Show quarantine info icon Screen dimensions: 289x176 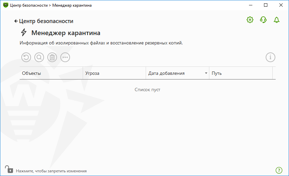[x=270, y=57]
